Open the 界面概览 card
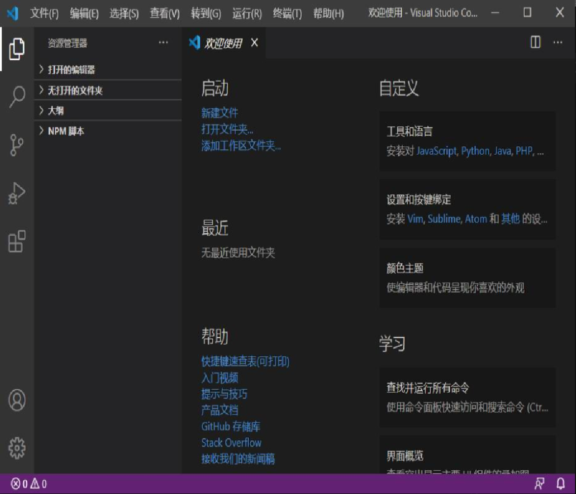Image resolution: width=576 pixels, height=494 pixels. point(467,455)
